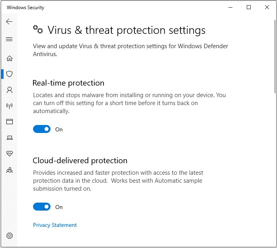Open the hamburger navigation menu

pyautogui.click(x=9, y=39)
